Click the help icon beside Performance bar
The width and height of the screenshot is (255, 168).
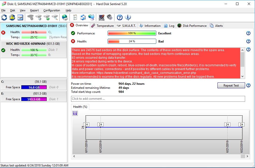pyautogui.click(x=248, y=33)
